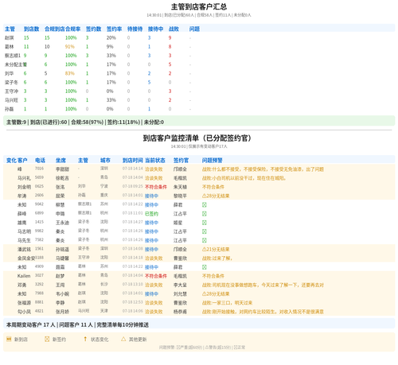398x365 pixels.
Task: Click the 新签约 legend icon
Action: coord(47,339)
